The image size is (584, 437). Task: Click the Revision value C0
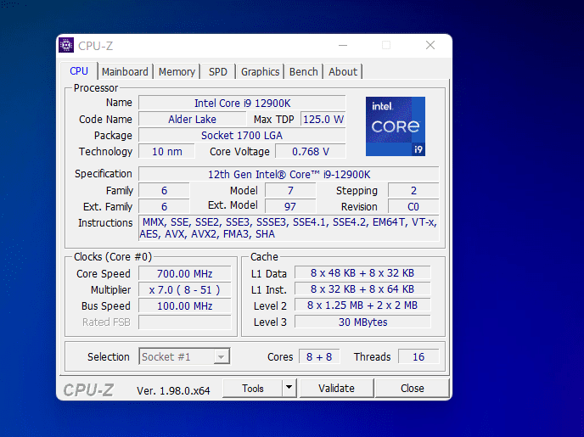coord(413,206)
